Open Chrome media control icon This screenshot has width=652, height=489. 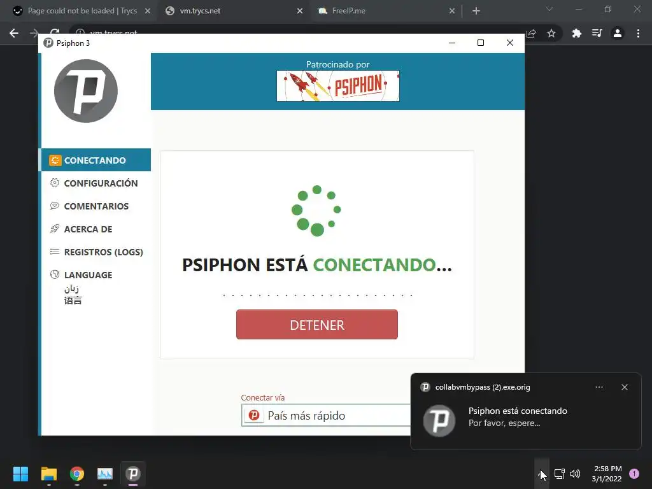click(x=597, y=33)
